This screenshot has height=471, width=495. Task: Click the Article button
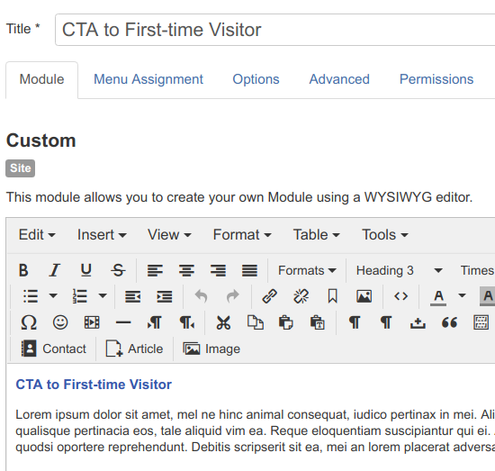pos(135,349)
